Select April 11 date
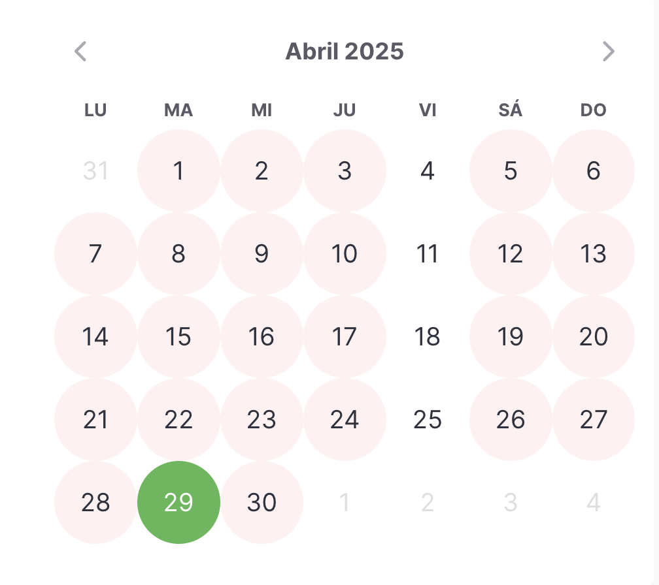 (x=428, y=253)
